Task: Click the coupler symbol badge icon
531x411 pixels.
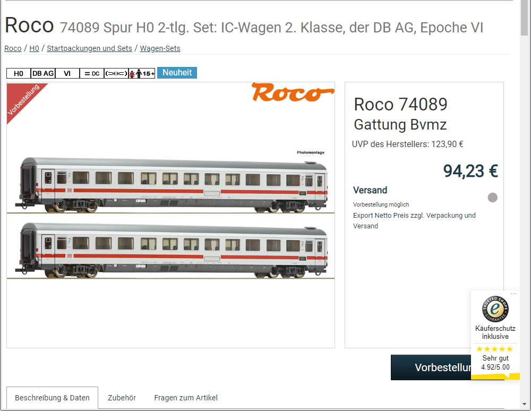Action: pos(116,73)
